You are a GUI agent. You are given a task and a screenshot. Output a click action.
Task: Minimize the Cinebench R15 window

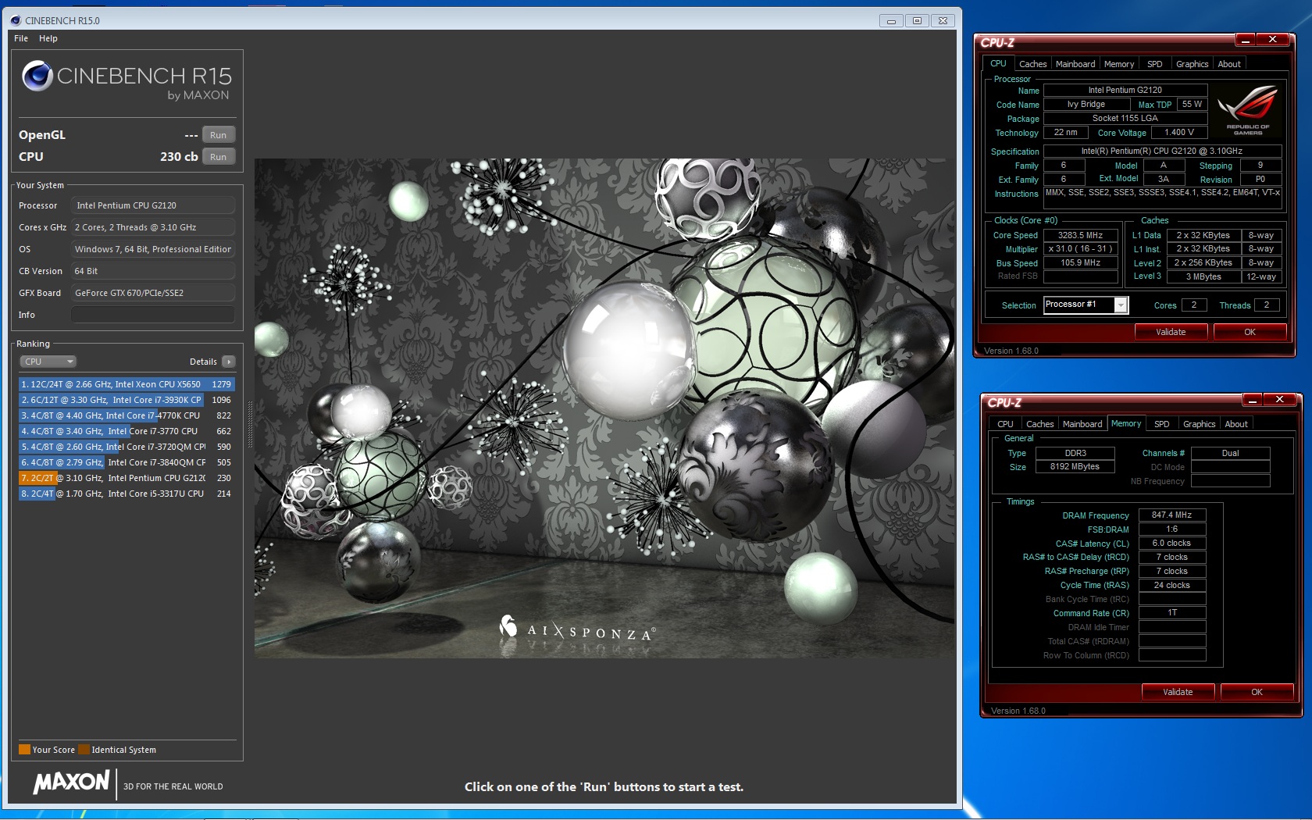pyautogui.click(x=891, y=21)
